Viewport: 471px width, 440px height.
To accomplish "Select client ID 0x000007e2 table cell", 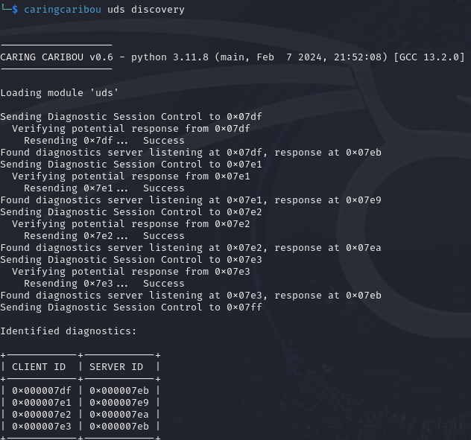I will coord(42,415).
